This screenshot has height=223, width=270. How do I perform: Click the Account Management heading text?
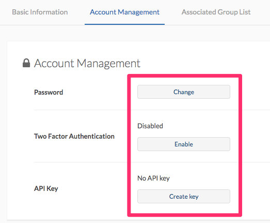[87, 63]
